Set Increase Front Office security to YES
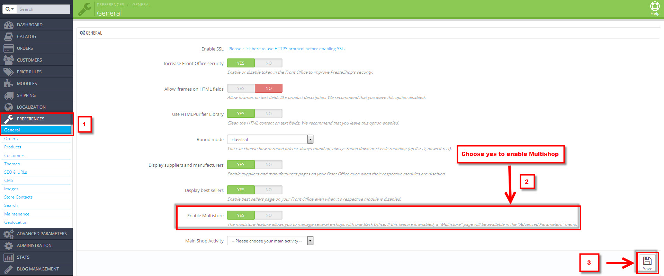This screenshot has width=664, height=276. pyautogui.click(x=241, y=63)
